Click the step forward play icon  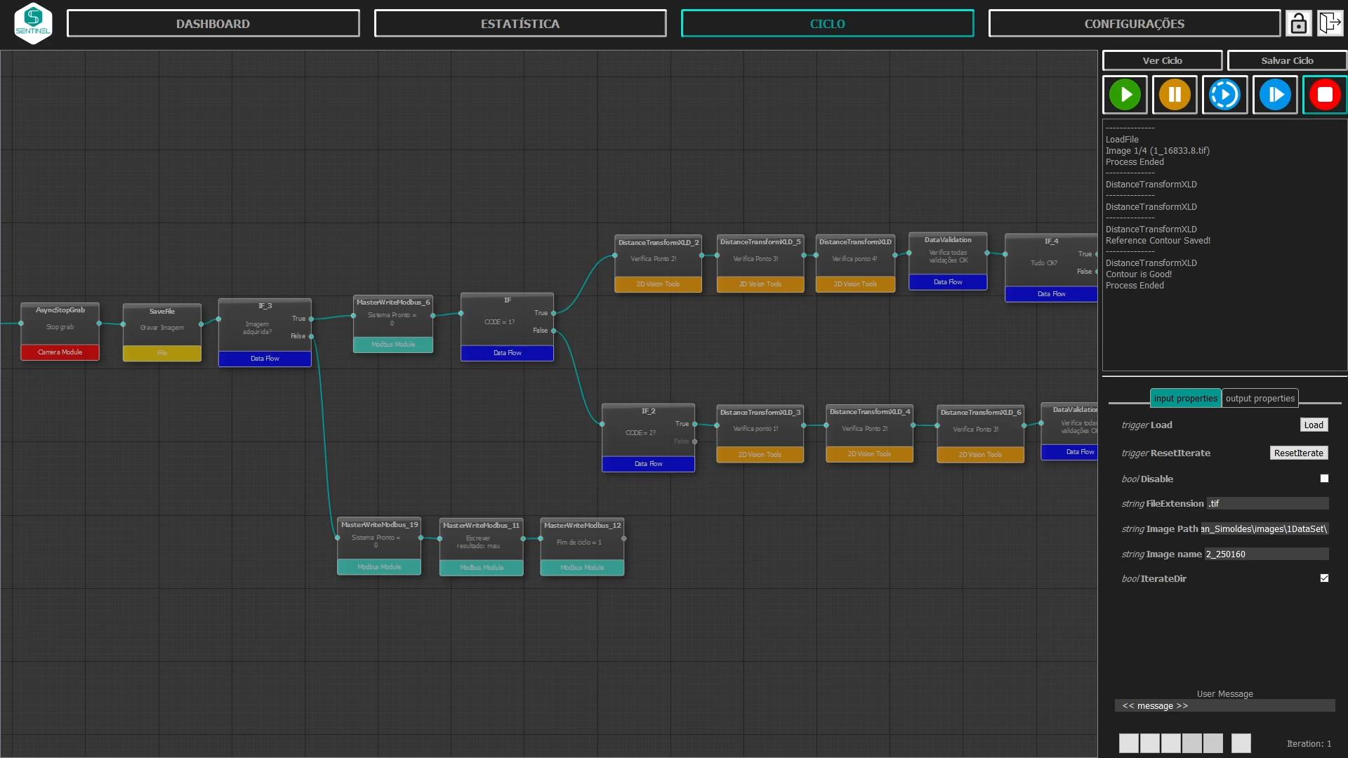click(x=1274, y=95)
